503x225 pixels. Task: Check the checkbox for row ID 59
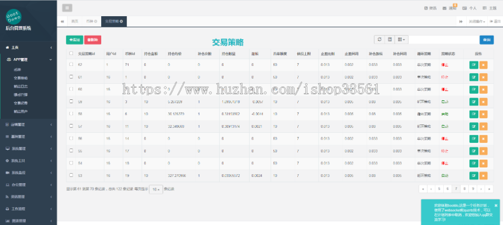[x=71, y=101]
